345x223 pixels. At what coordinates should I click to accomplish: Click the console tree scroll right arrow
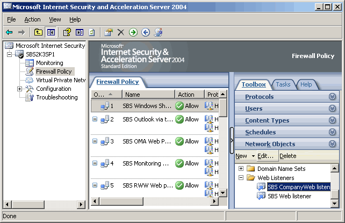(x=81, y=204)
